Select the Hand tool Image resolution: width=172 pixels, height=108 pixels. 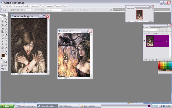tap(2, 51)
